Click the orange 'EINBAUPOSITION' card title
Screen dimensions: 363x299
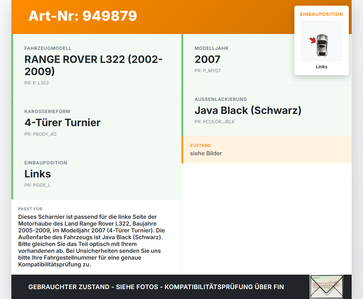(322, 14)
